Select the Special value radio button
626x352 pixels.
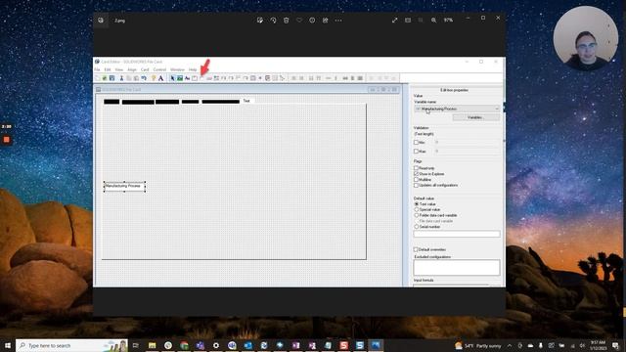tap(417, 209)
